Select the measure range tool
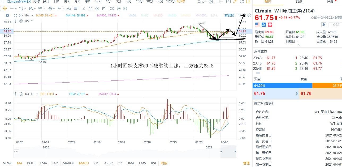The width and height of the screenshot is (342, 167). coord(50,8)
